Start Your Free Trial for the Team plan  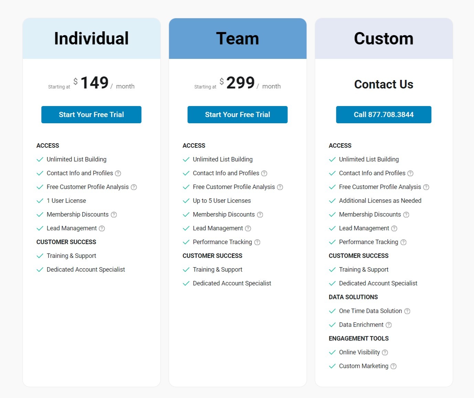[237, 114]
